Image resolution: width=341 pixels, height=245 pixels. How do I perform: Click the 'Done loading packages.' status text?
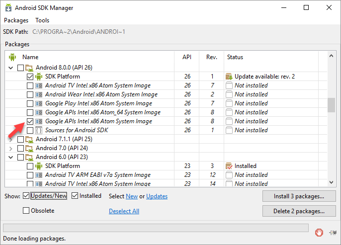point(34,239)
